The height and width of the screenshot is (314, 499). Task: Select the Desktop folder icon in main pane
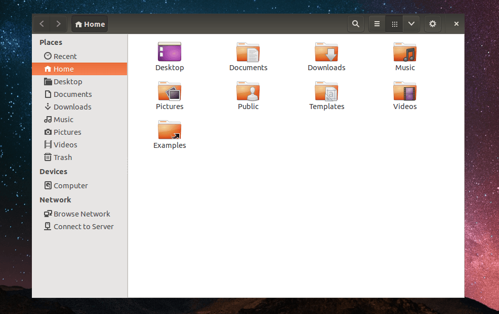[170, 52]
